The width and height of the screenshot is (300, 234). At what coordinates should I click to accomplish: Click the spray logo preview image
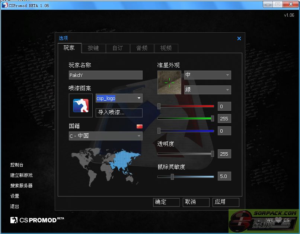[x=81, y=105]
